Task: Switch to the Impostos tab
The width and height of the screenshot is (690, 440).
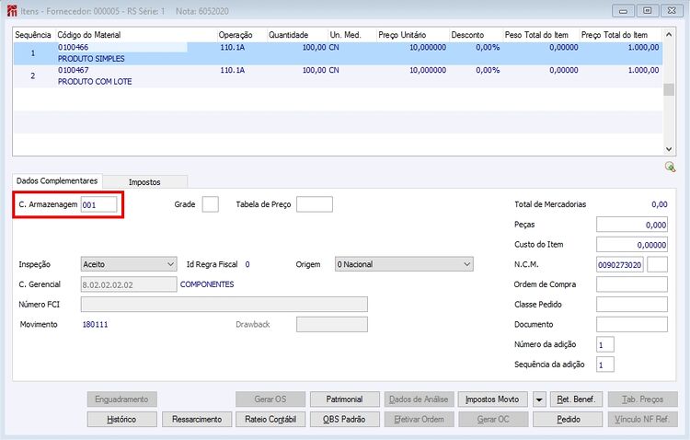Action: [x=144, y=182]
